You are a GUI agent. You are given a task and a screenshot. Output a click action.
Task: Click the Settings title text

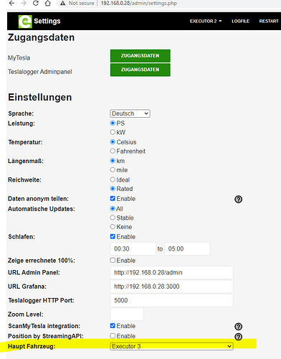(47, 21)
